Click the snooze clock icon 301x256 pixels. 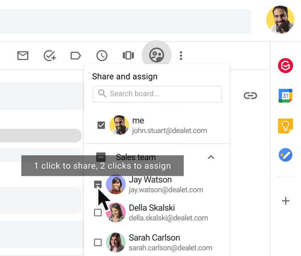[102, 56]
